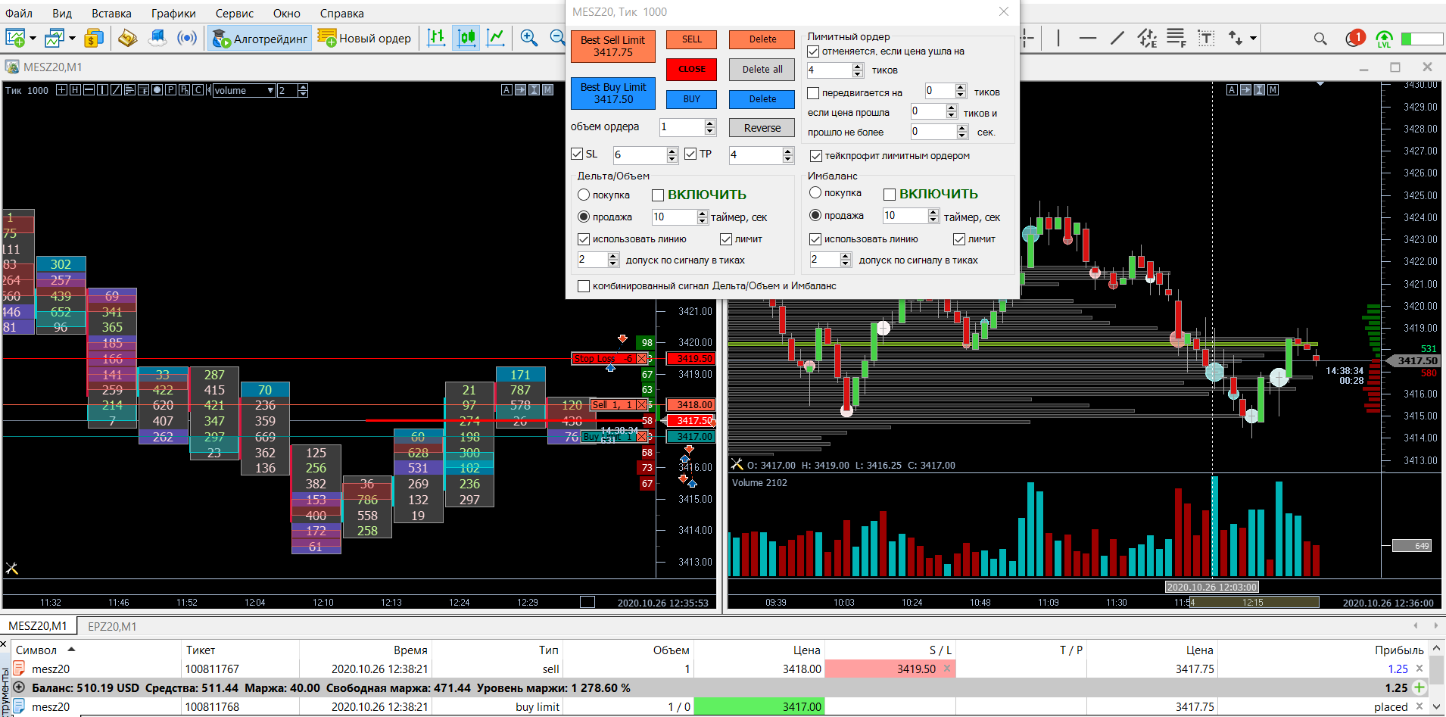
Task: Click the green progress bar in toolbar
Action: 1423,39
